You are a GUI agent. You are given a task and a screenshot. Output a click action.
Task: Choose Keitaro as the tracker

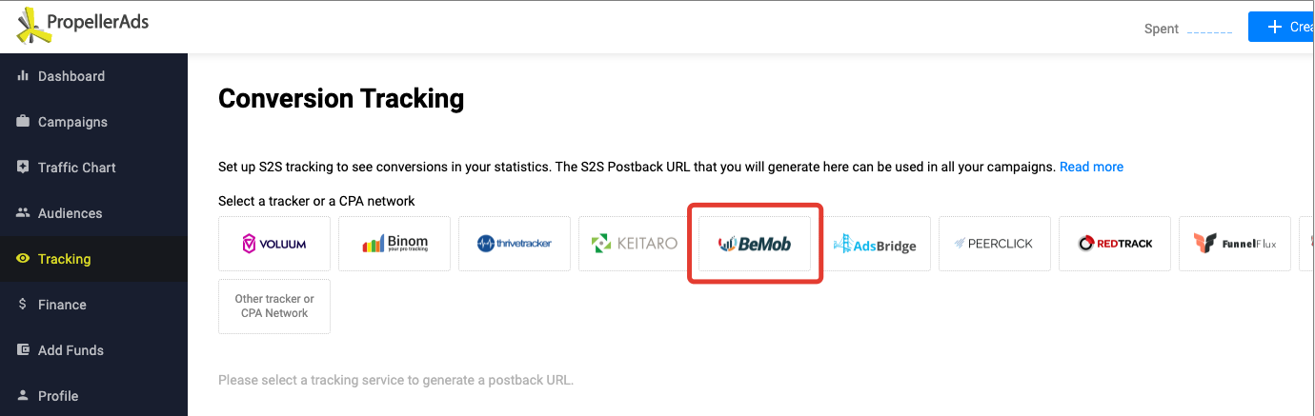point(635,244)
